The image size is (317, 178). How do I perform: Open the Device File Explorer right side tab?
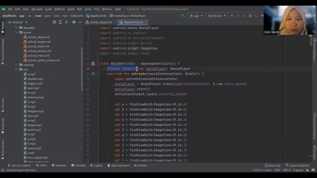315,126
